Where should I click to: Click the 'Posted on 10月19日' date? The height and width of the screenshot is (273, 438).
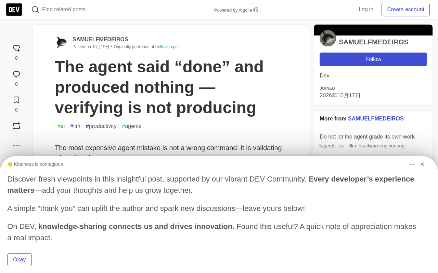tap(91, 47)
